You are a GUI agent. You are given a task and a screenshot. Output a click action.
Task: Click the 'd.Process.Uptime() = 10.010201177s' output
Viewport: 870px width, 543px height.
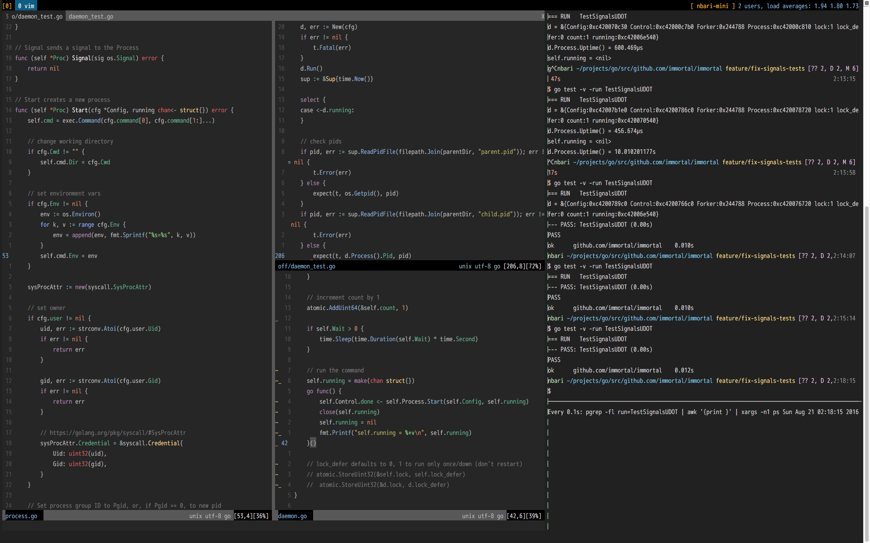tap(602, 152)
